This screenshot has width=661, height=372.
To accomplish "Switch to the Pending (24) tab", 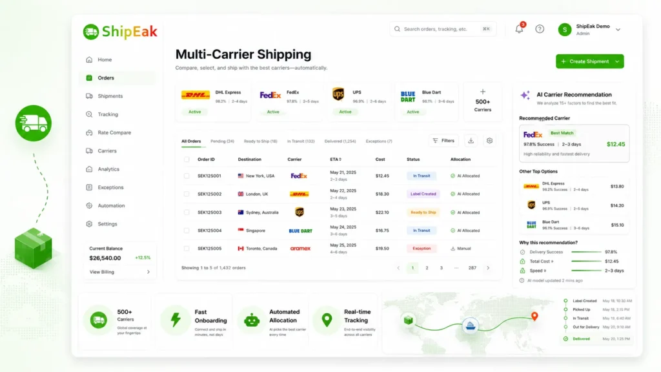I will click(x=222, y=141).
